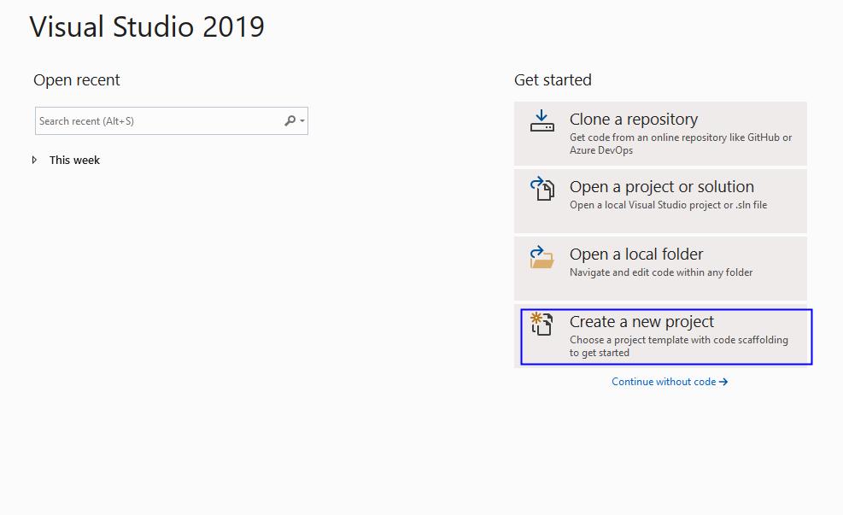Select the This week group label
This screenshot has height=515, width=843.
pyautogui.click(x=74, y=160)
